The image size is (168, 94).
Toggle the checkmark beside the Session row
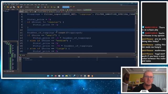click(x=24, y=58)
